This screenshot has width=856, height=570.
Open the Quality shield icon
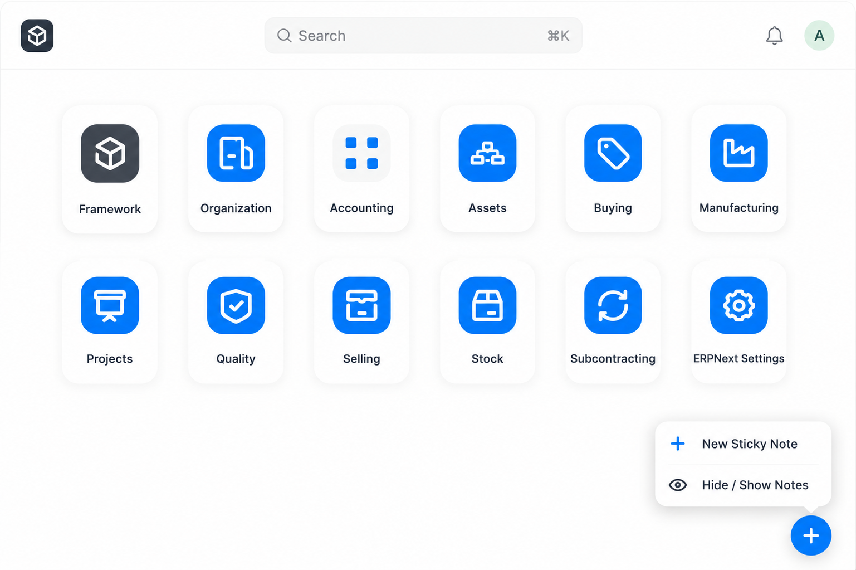tap(236, 305)
